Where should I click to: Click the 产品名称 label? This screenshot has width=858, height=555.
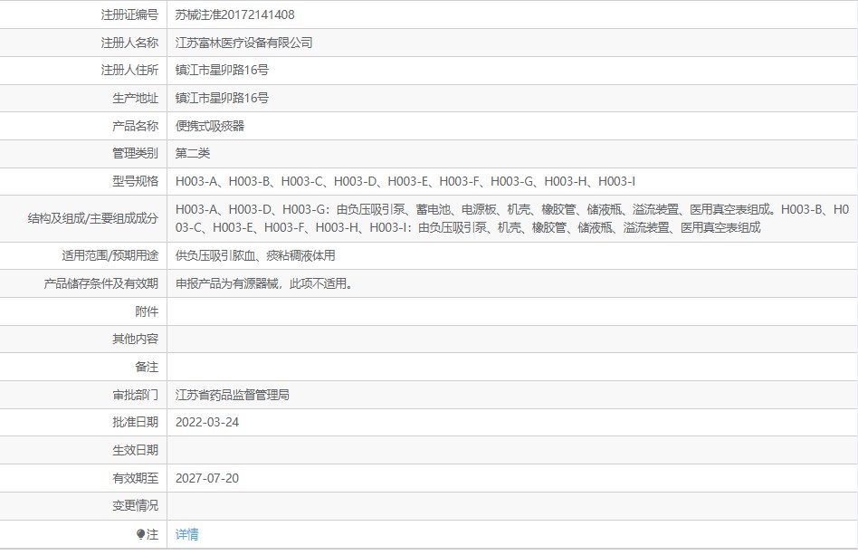tap(135, 126)
